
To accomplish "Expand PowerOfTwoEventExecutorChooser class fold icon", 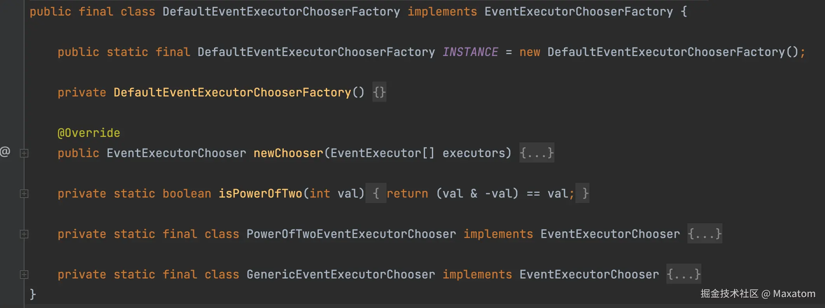I will pyautogui.click(x=24, y=234).
